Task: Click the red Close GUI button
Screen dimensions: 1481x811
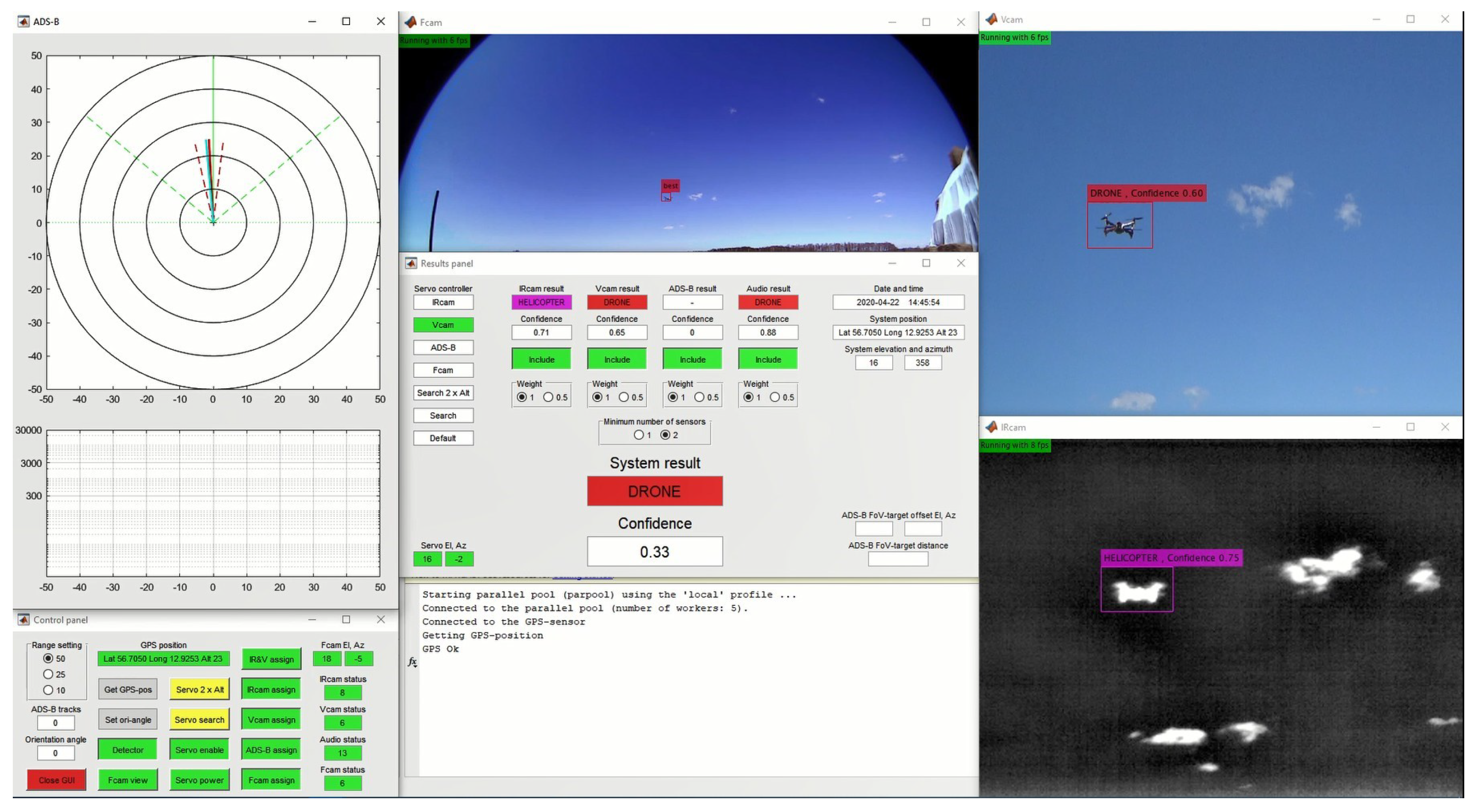Action: [56, 780]
